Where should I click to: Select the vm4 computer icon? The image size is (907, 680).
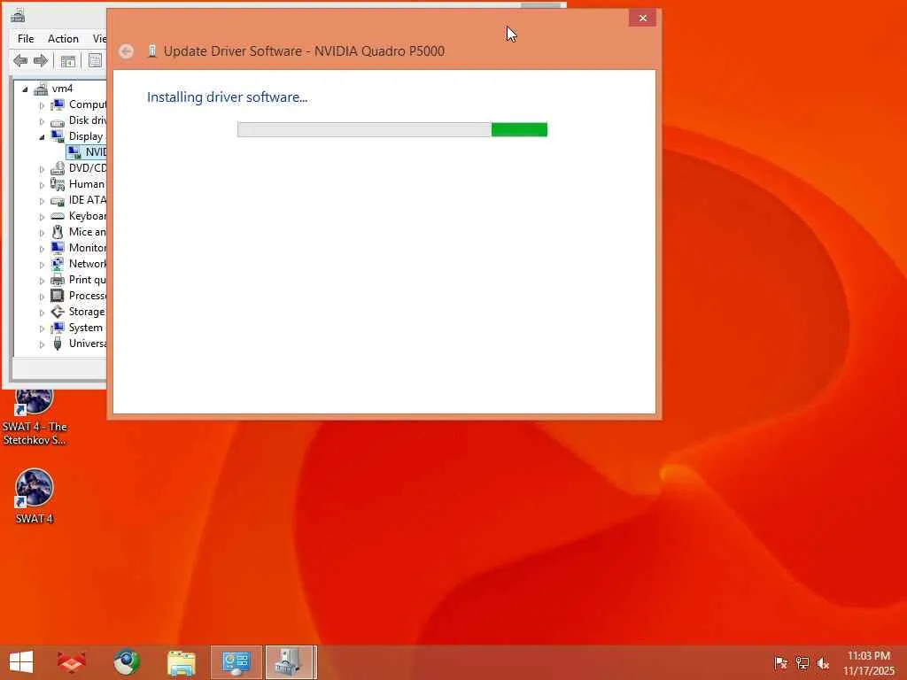click(x=41, y=89)
